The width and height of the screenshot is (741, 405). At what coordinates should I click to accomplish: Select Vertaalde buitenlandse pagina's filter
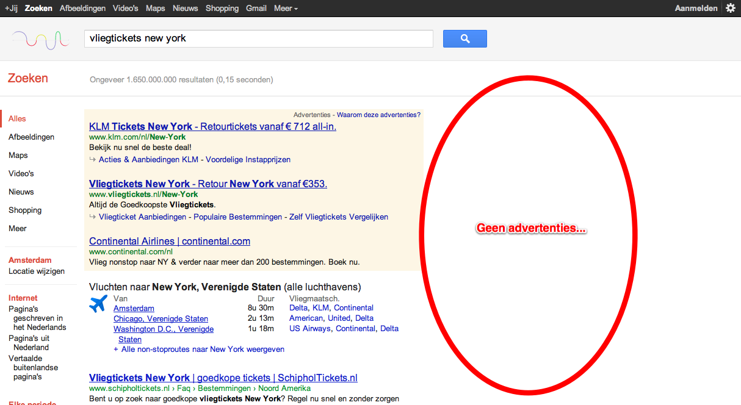point(34,368)
